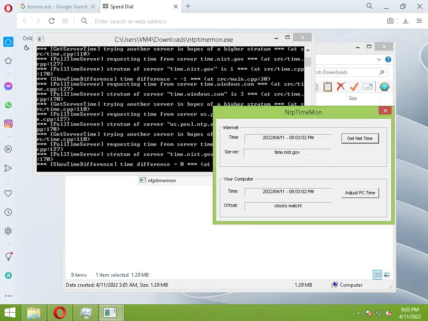Switch Explorer to details view
The height and width of the screenshot is (321, 428).
coord(377,275)
